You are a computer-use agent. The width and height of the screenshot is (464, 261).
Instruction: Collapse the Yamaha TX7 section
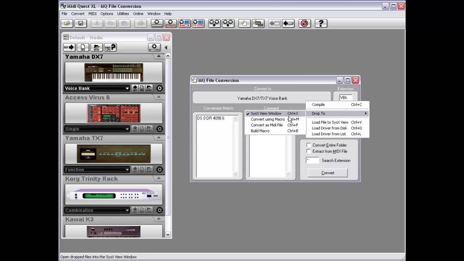pyautogui.click(x=159, y=138)
